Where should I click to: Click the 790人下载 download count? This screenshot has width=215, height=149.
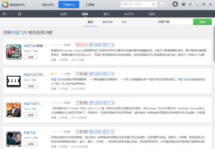tap(30, 109)
